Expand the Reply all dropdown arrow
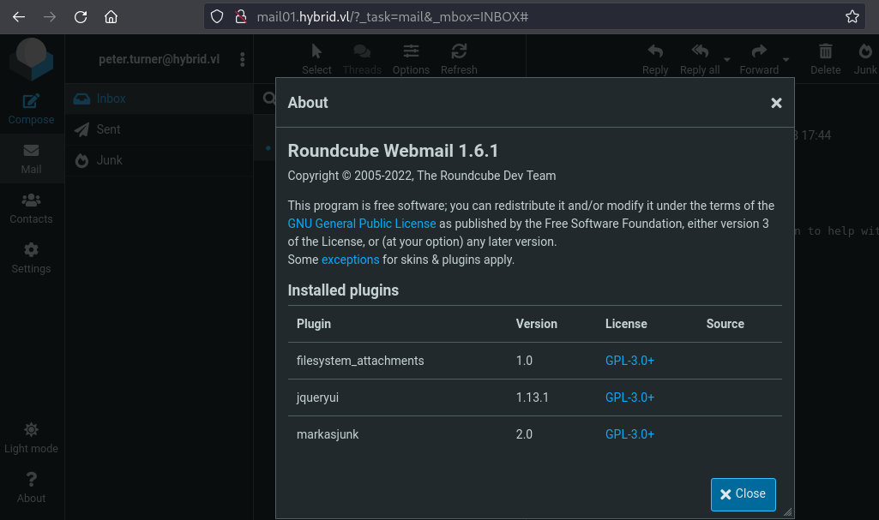This screenshot has height=520, width=879. pyautogui.click(x=727, y=59)
